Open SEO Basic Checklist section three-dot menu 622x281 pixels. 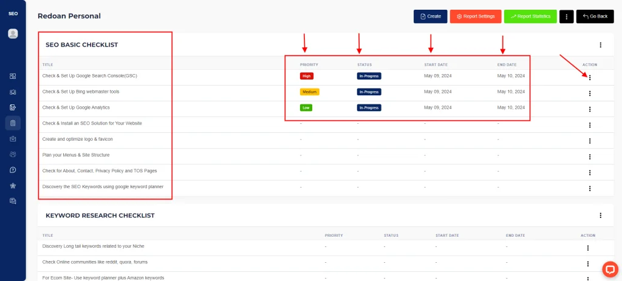600,45
